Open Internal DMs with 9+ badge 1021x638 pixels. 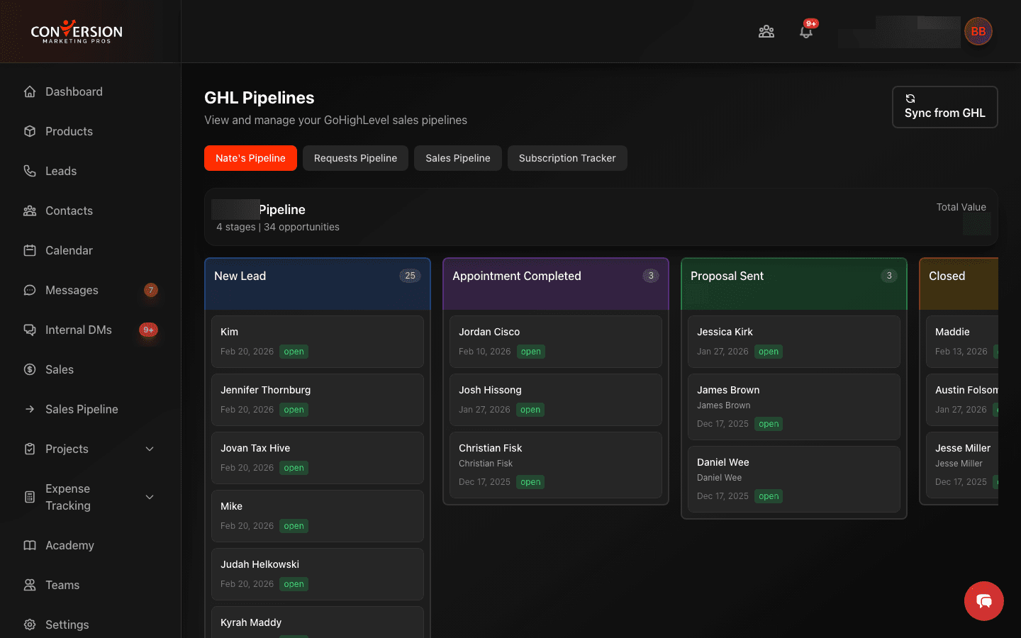(x=79, y=330)
